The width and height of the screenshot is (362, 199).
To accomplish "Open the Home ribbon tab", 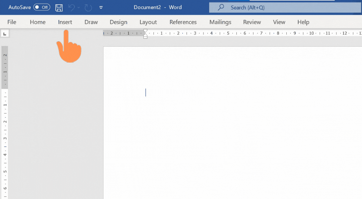I will point(38,22).
